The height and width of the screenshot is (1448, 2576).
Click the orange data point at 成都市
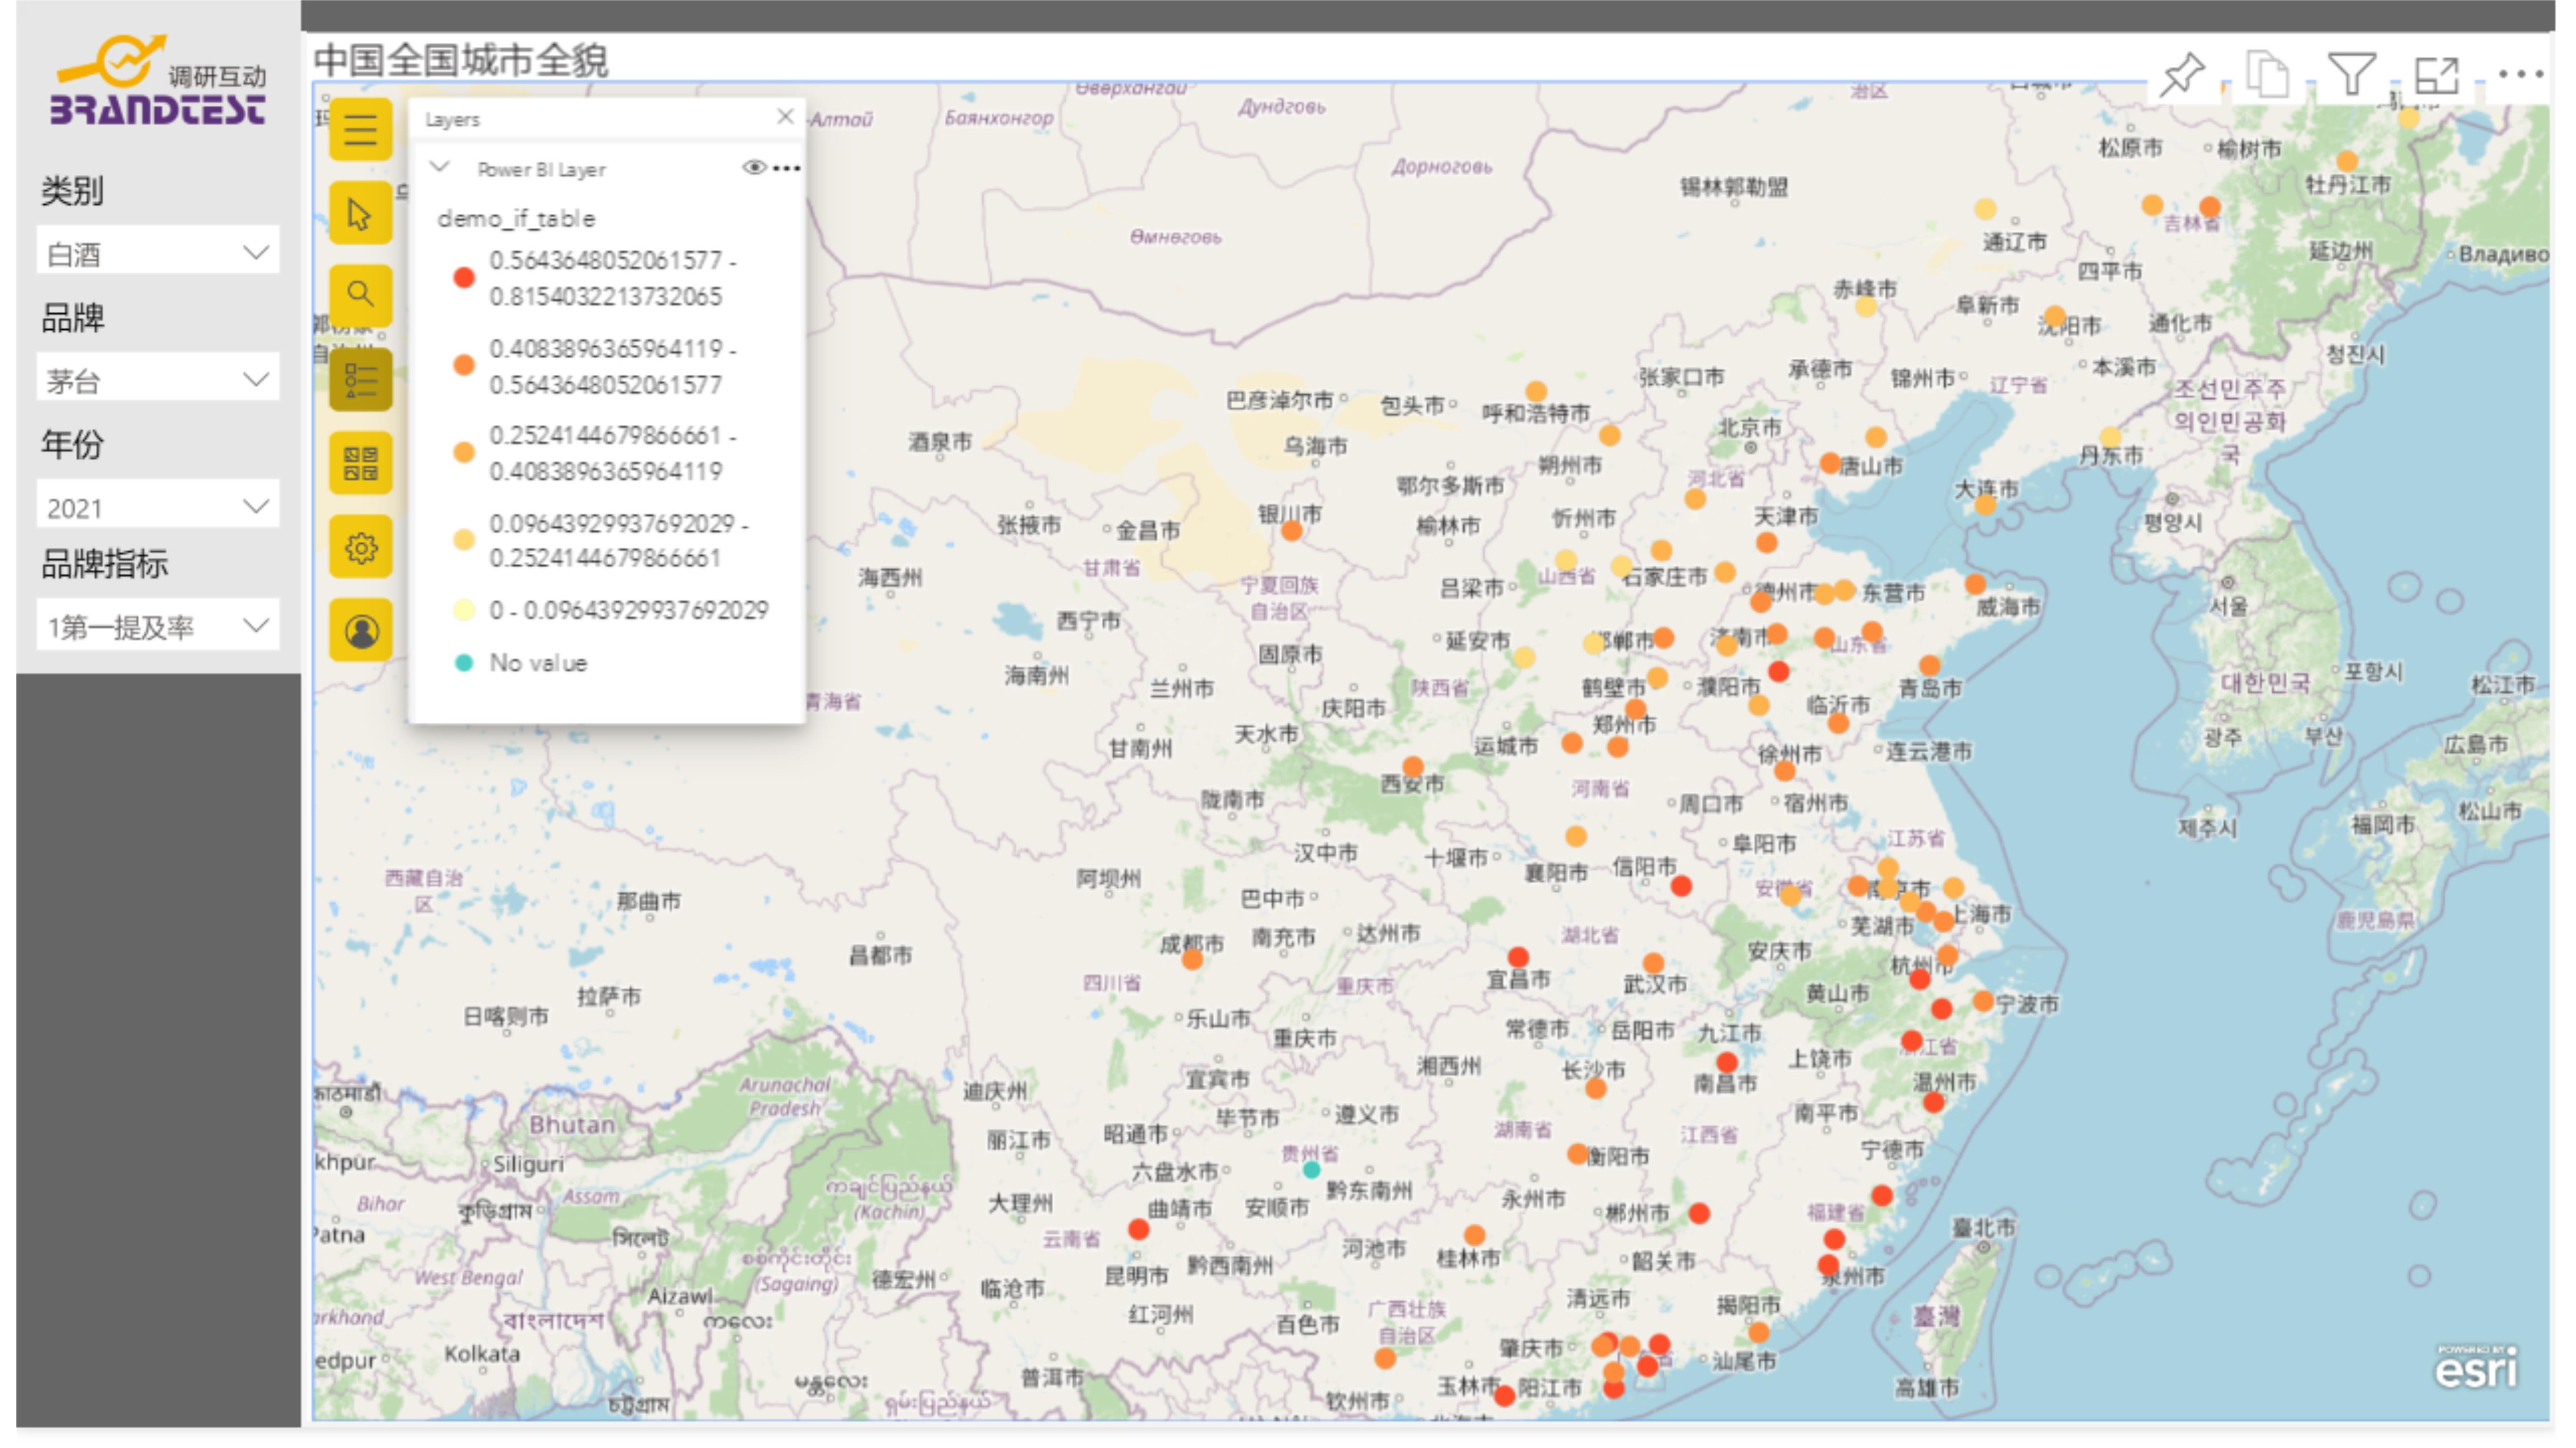[x=1192, y=960]
